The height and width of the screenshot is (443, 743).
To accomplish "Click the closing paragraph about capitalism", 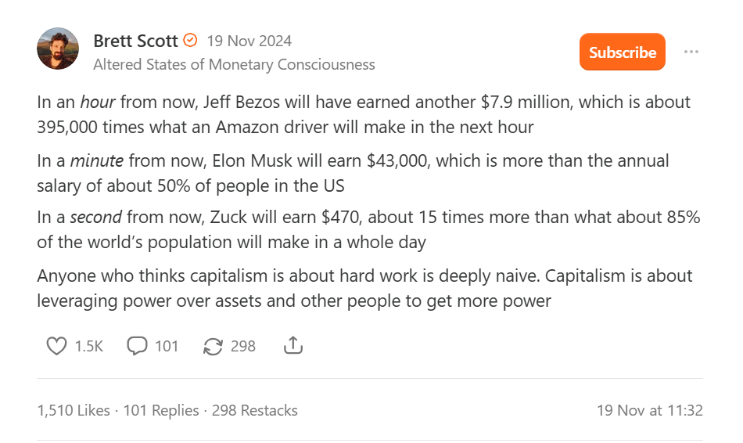I will 364,288.
